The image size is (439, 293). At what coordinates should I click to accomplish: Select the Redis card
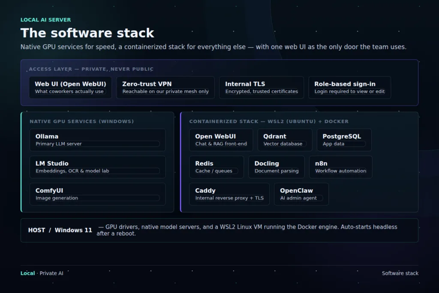pos(216,167)
